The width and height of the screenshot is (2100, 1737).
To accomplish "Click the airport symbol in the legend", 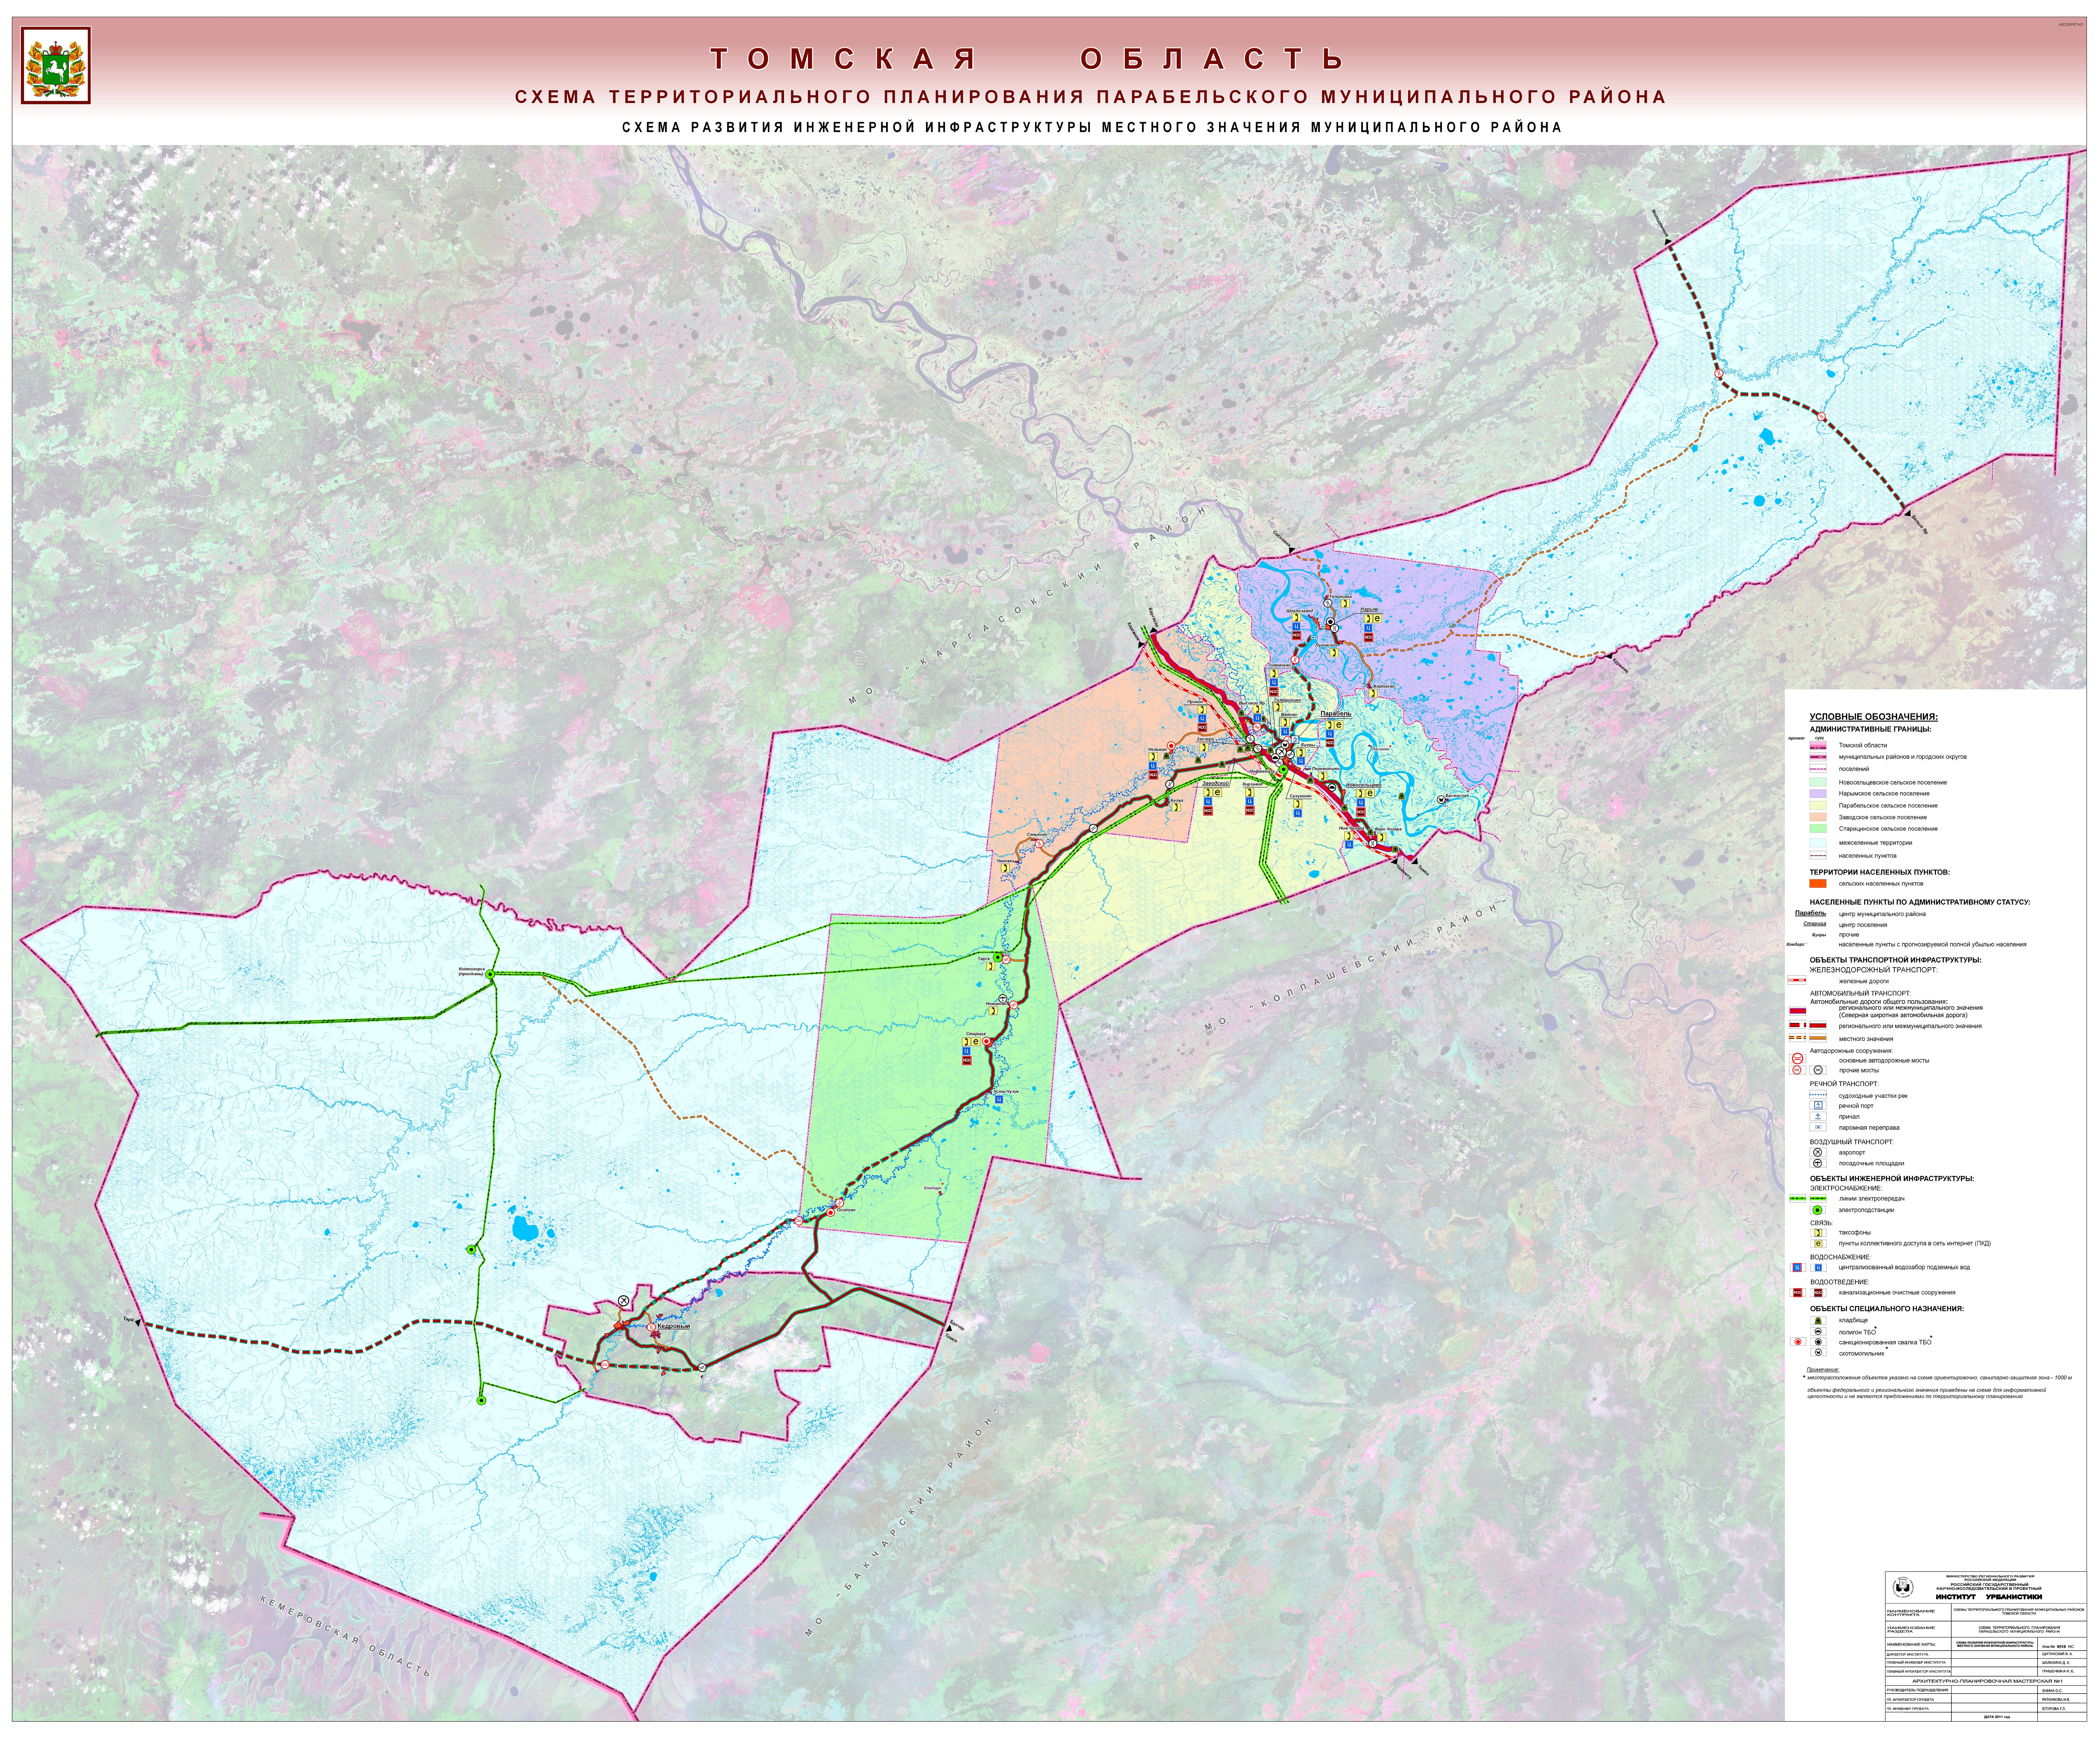I will coord(1818,1152).
